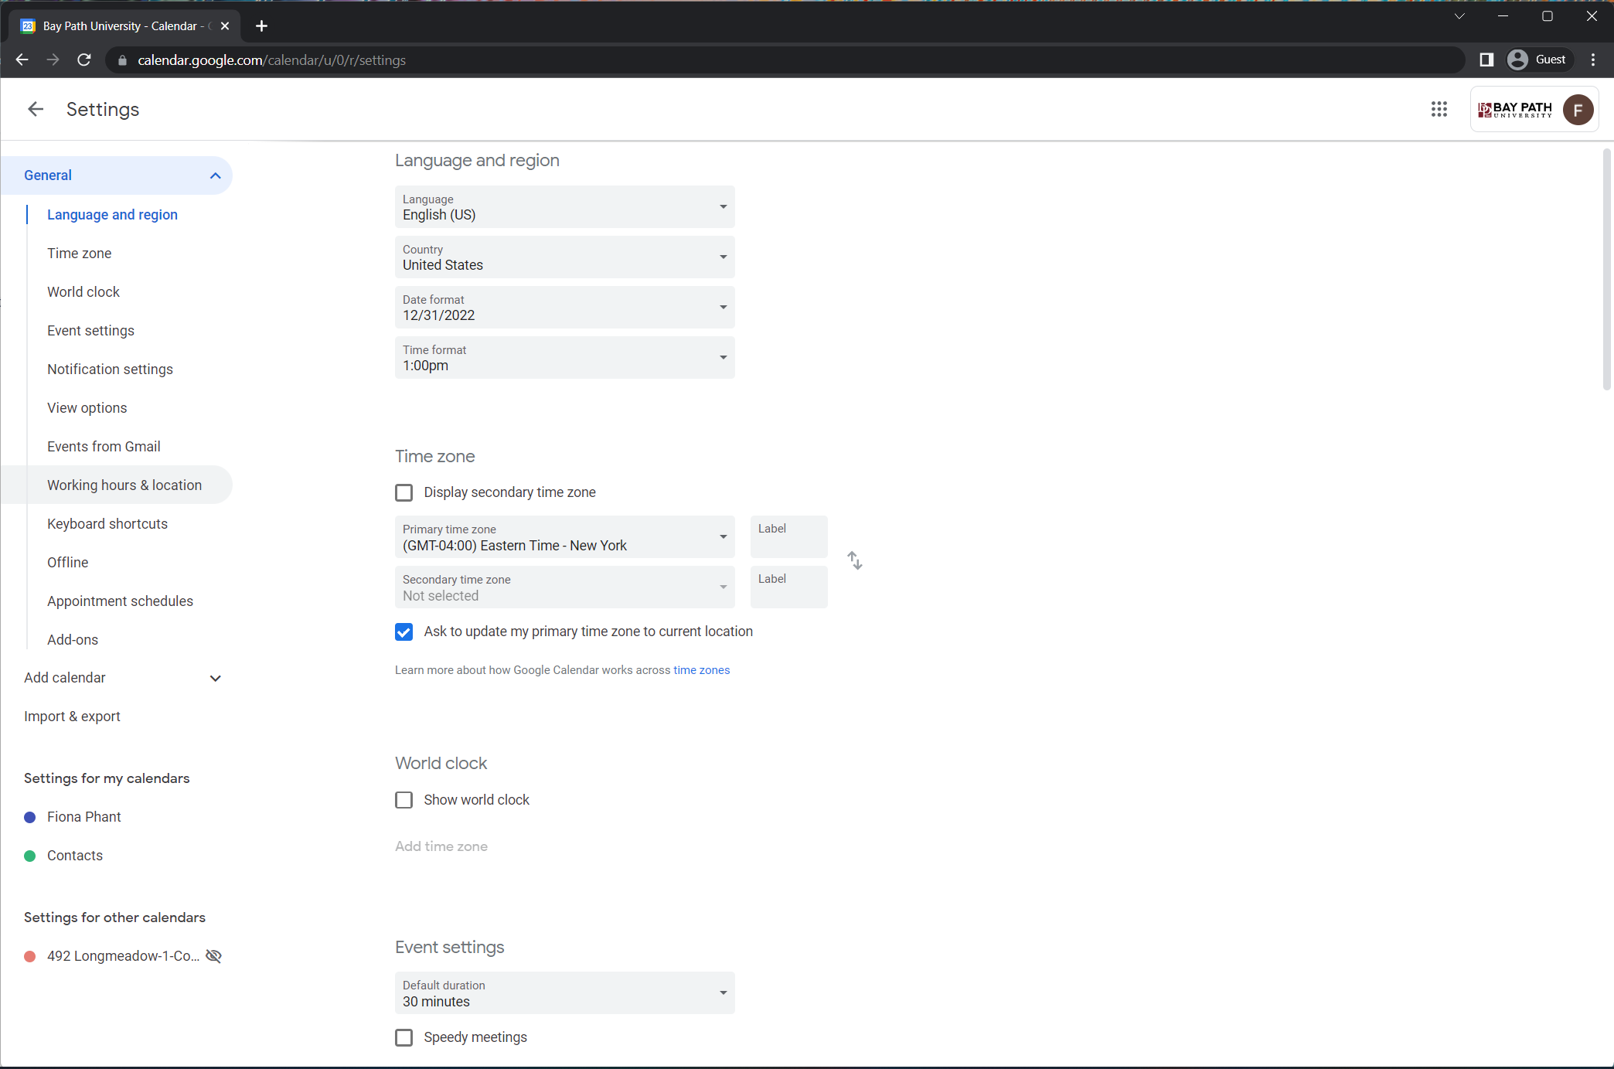Open the Primary time zone dropdown
The width and height of the screenshot is (1614, 1069).
(564, 537)
